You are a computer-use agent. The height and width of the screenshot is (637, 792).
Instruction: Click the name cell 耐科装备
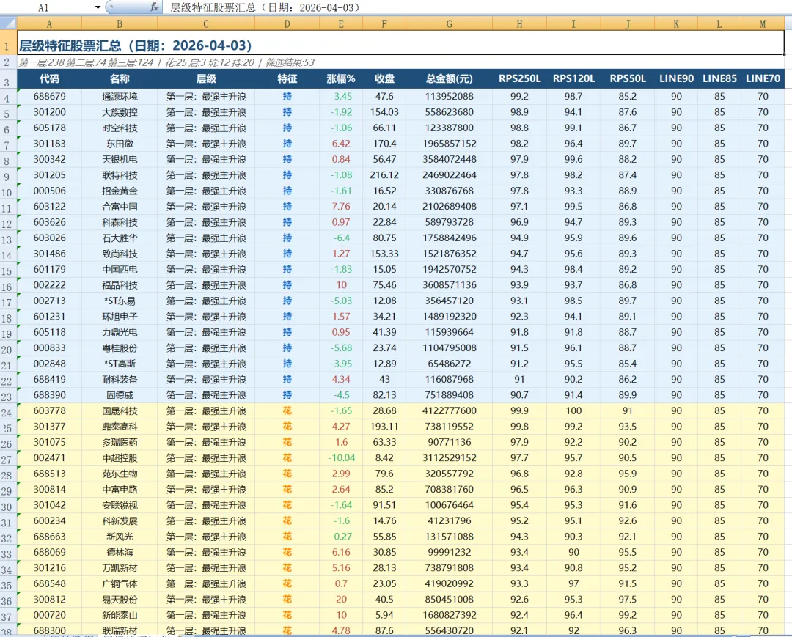tap(120, 379)
